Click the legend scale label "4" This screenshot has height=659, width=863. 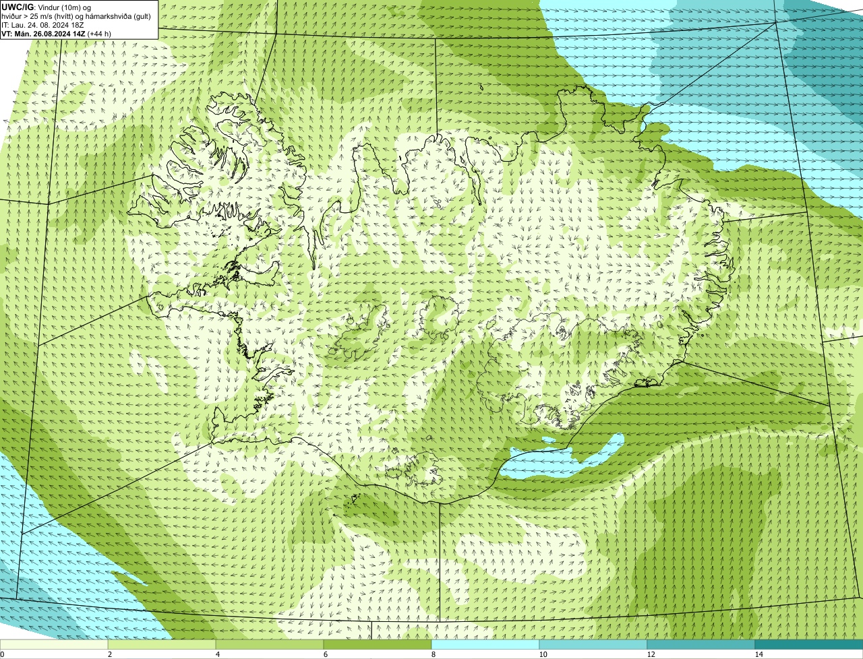point(217,654)
